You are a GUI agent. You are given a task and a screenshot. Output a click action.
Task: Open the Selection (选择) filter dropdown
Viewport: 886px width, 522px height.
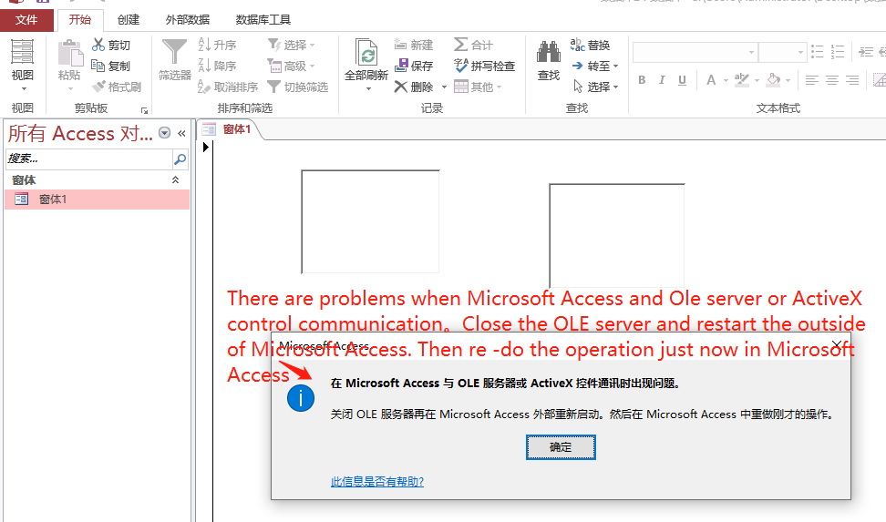pos(291,45)
